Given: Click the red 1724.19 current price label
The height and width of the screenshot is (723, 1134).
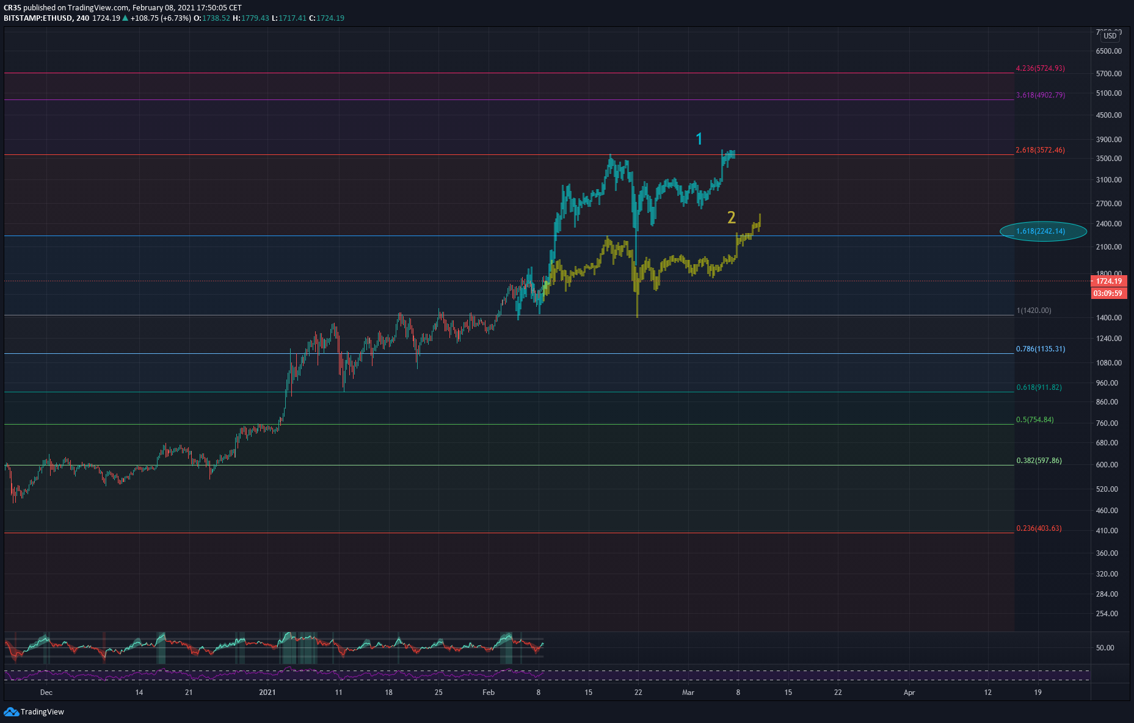Looking at the screenshot, I should [x=1108, y=281].
